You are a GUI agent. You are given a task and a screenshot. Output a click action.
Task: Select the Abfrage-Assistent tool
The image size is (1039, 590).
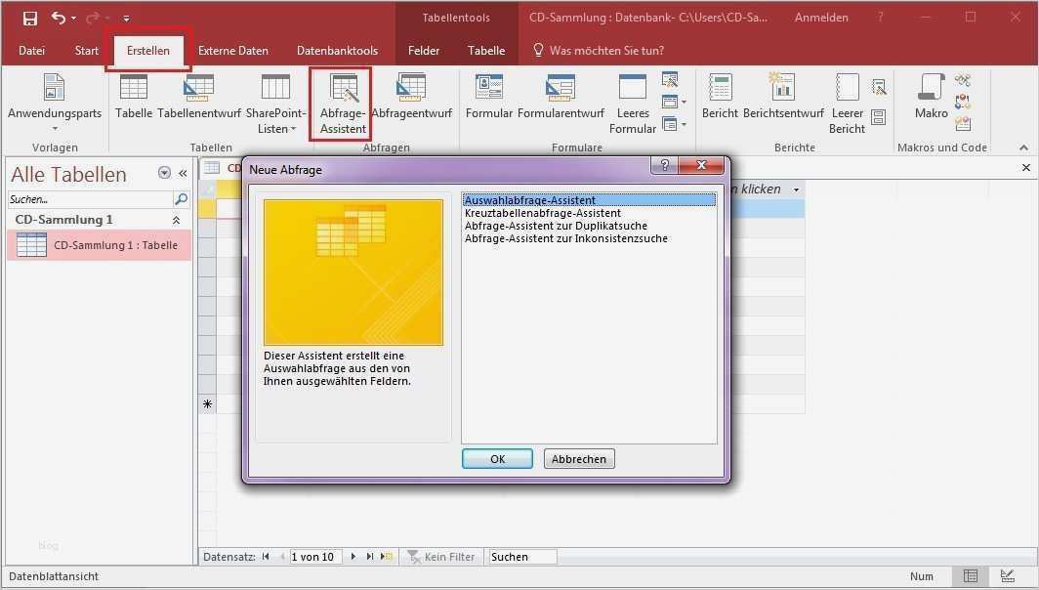click(x=339, y=102)
